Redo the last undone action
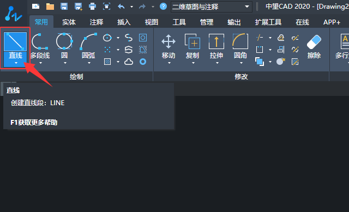The width and height of the screenshot is (349, 212). (142, 7)
